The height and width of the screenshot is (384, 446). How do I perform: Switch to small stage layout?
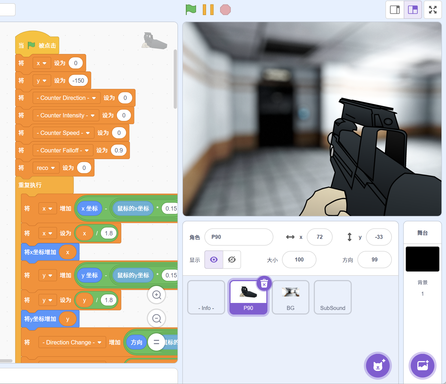pyautogui.click(x=395, y=10)
